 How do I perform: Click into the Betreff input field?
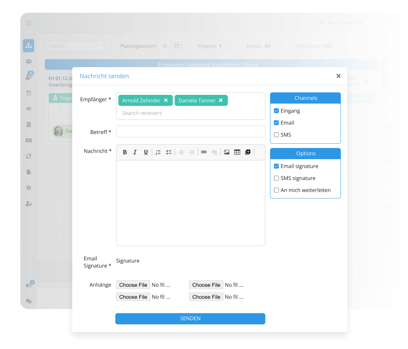pos(191,132)
